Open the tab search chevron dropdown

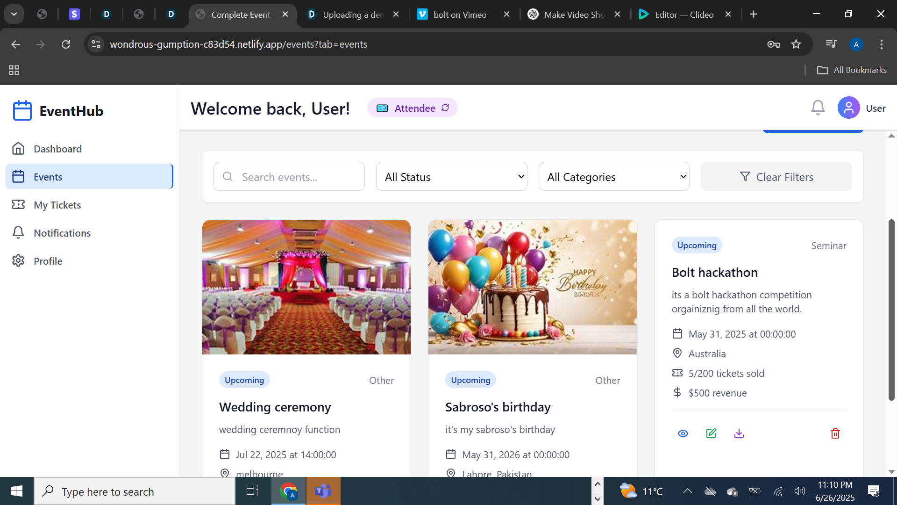(x=14, y=14)
